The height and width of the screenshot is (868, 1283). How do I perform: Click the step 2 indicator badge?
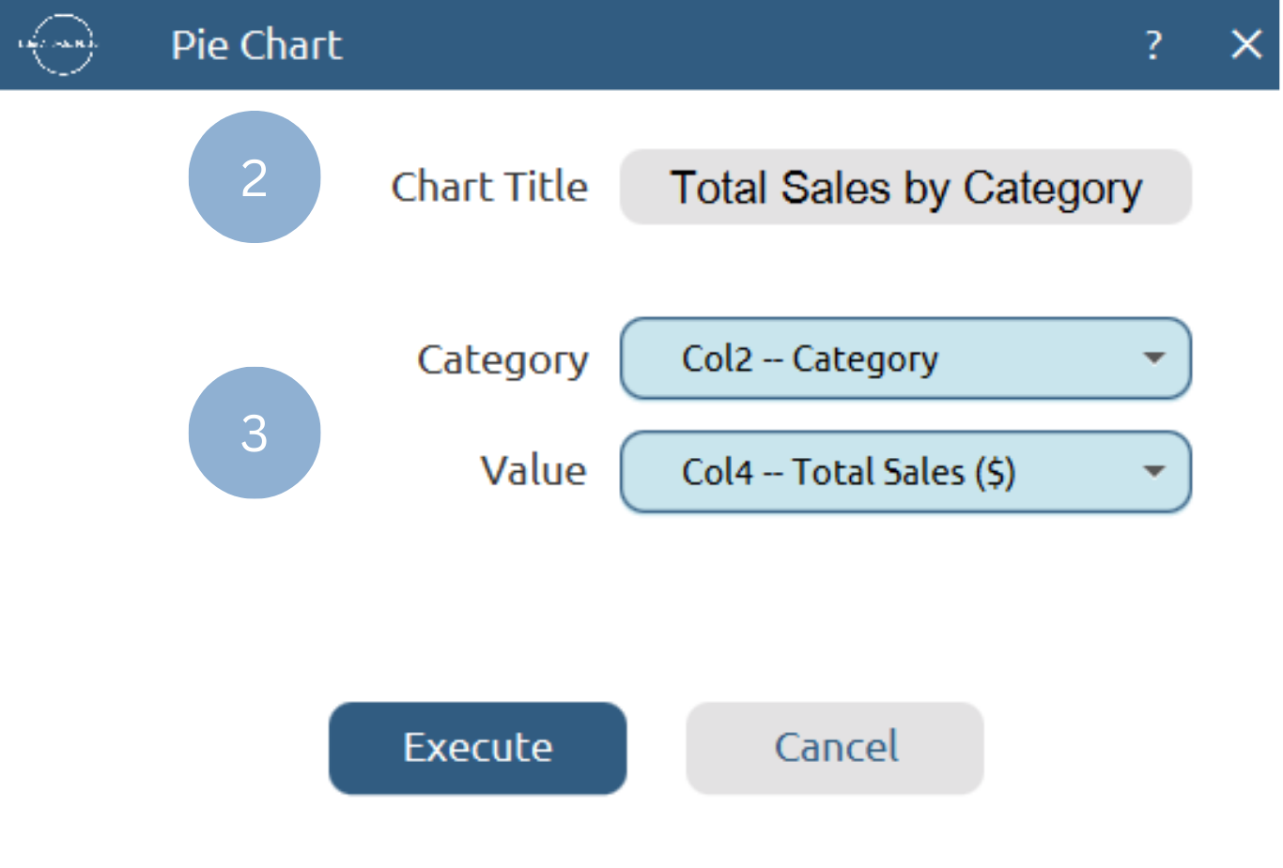point(255,177)
